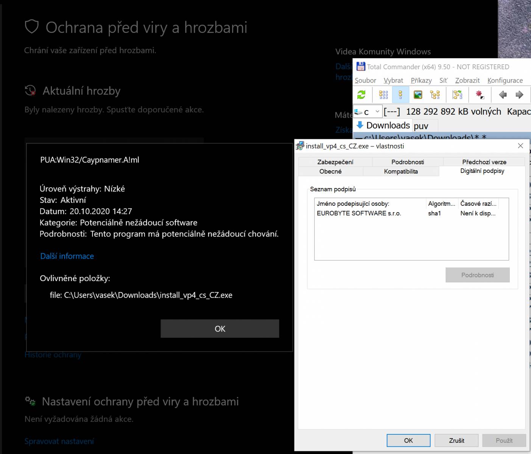
Task: Click the affected file path install_vp4_cs_CZ.exe
Action: coord(141,295)
